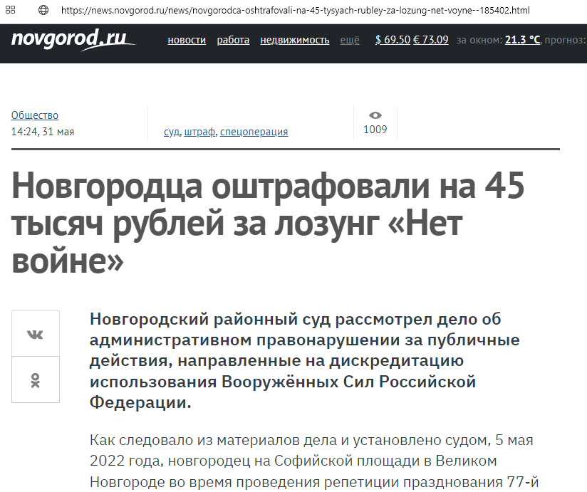Share the article on Odnoklassniki
Screen dimensions: 587x492
pyautogui.click(x=36, y=380)
